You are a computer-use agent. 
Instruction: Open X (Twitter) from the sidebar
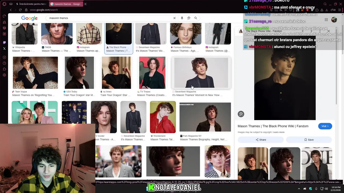point(4,49)
